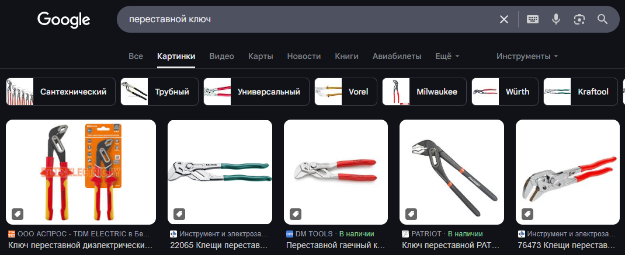Apply the Kraftool filter chip
The image size is (625, 255).
pyautogui.click(x=579, y=92)
